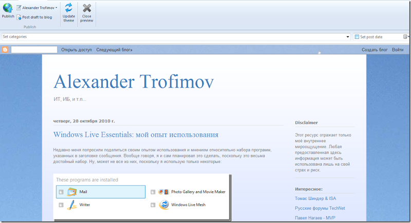Image resolution: width=411 pixels, height=223 pixels.
Task: Click the Writer pen icon
Action: pos(72,205)
